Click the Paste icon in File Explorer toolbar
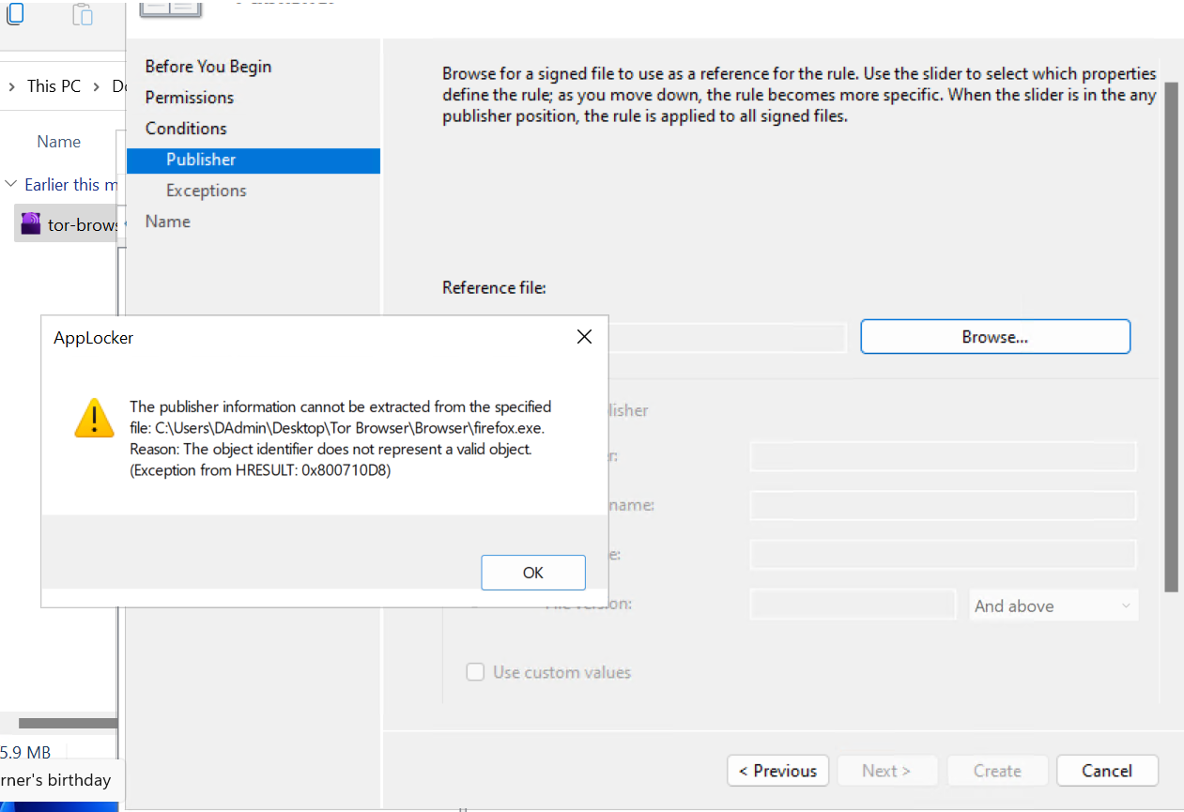This screenshot has width=1184, height=812. [x=83, y=14]
